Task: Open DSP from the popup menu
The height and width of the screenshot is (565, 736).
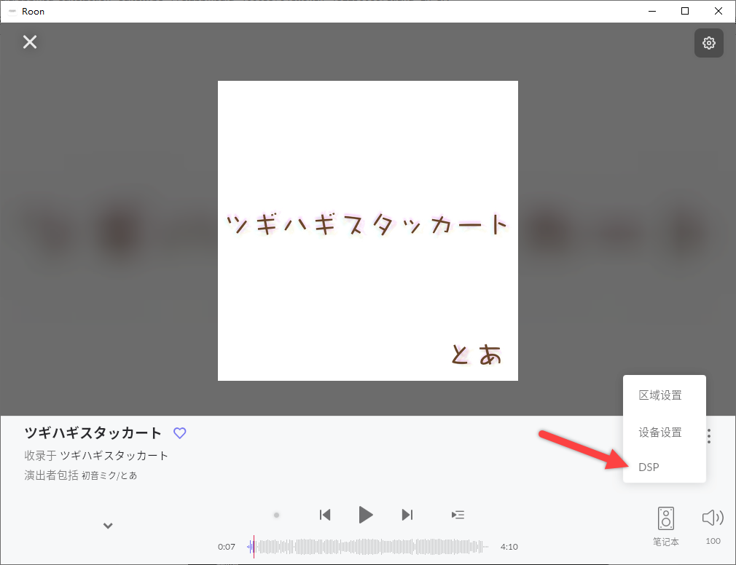Action: pos(664,467)
